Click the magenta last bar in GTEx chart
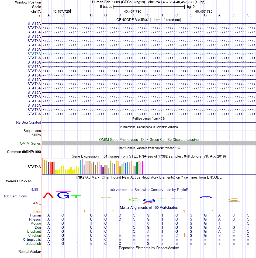Viewport: 256px width, 258px height. coord(143,168)
